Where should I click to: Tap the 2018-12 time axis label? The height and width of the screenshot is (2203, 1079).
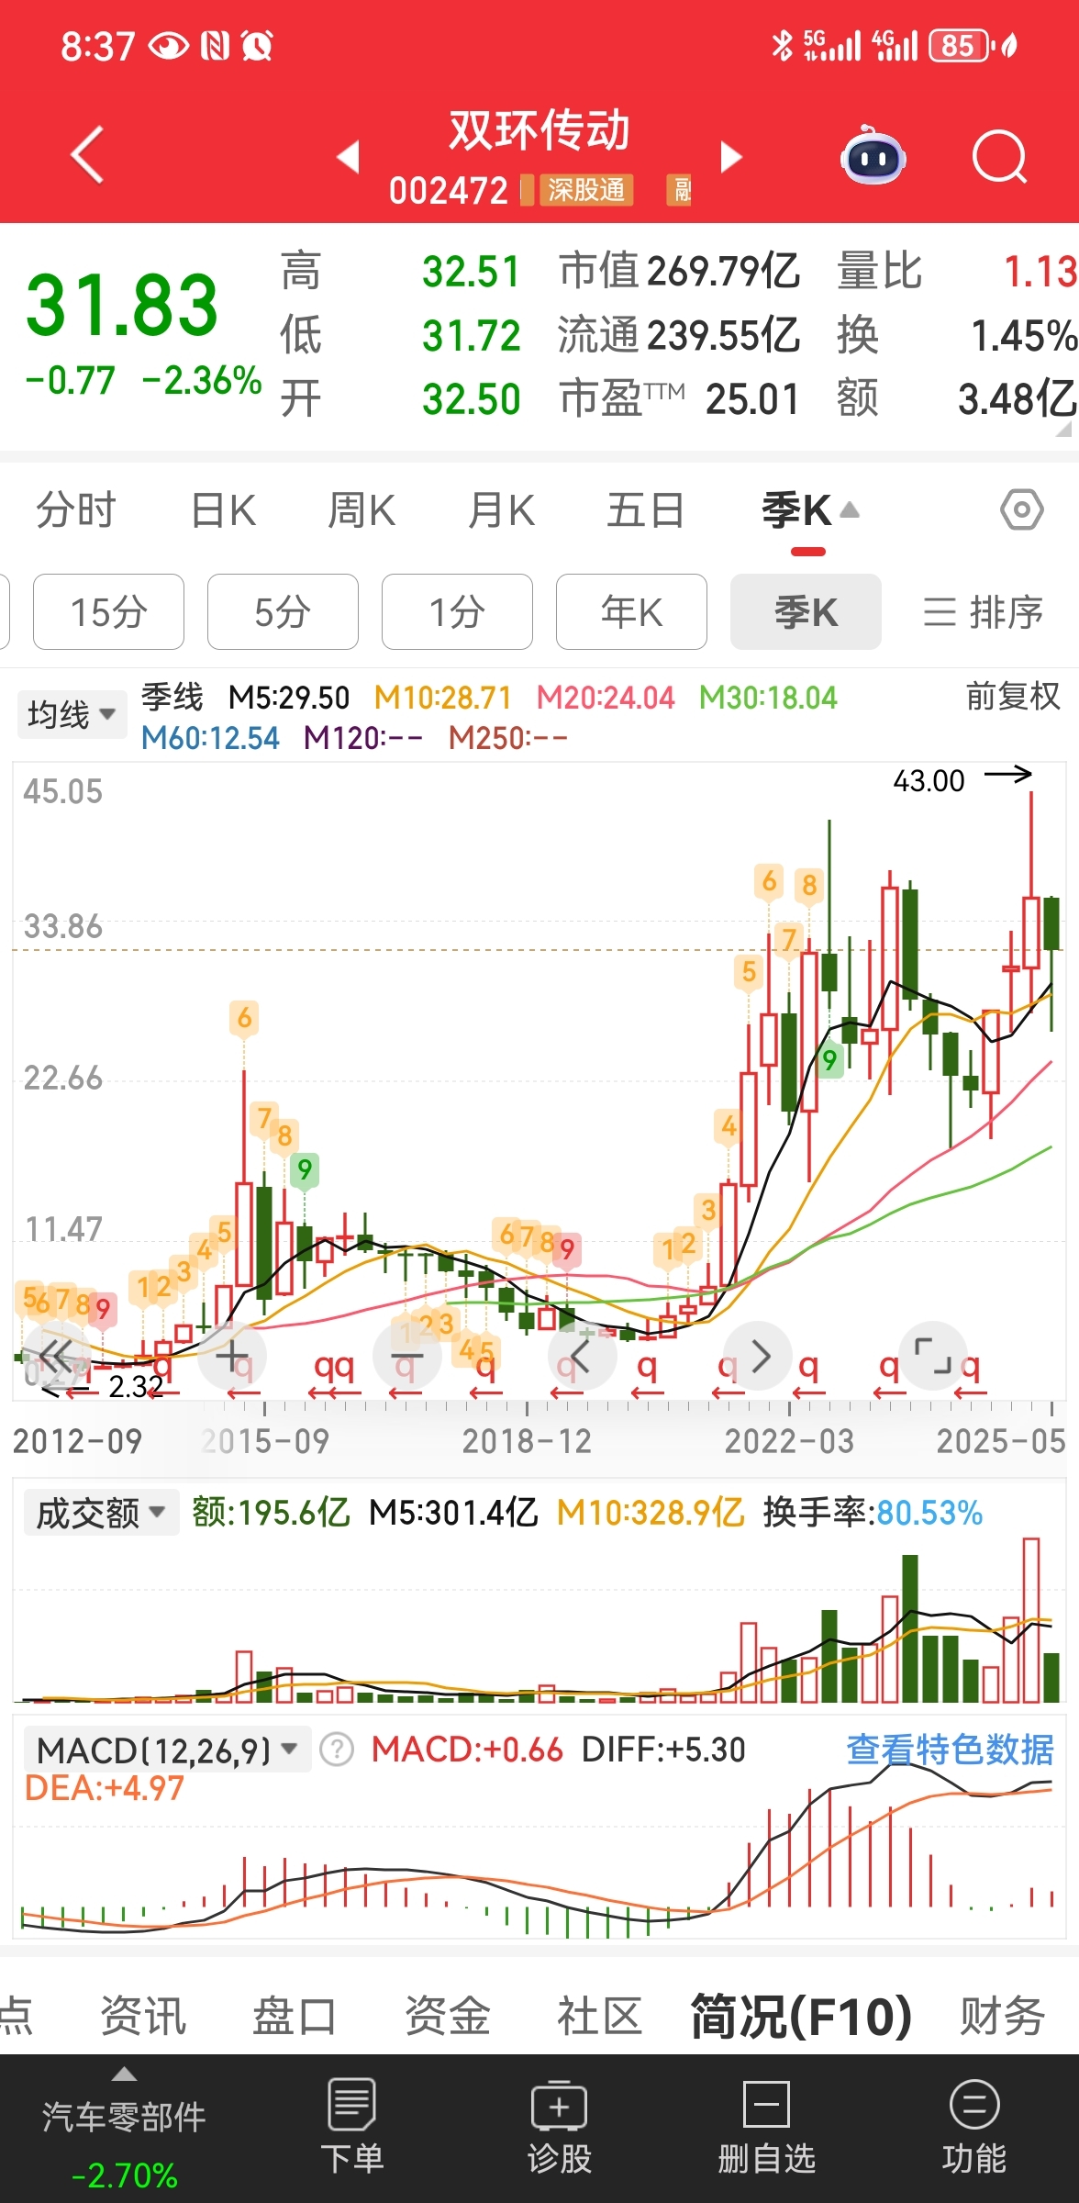(527, 1441)
